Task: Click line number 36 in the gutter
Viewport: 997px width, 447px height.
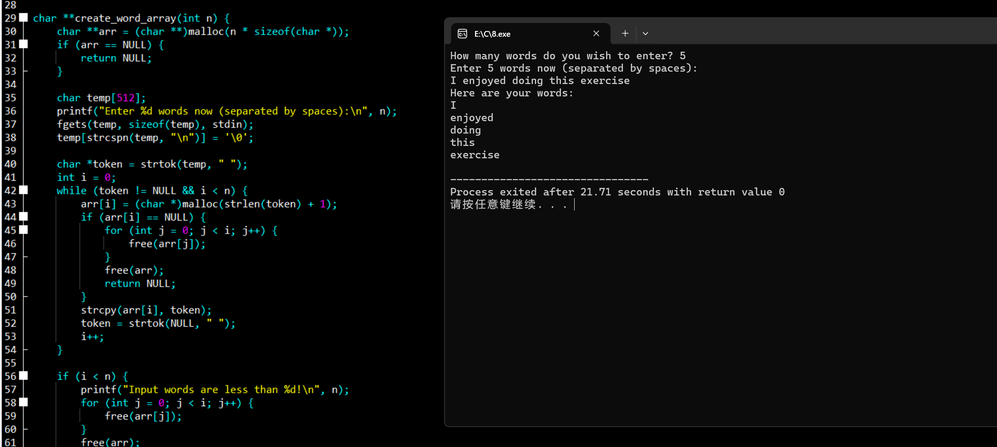Action: 11,111
